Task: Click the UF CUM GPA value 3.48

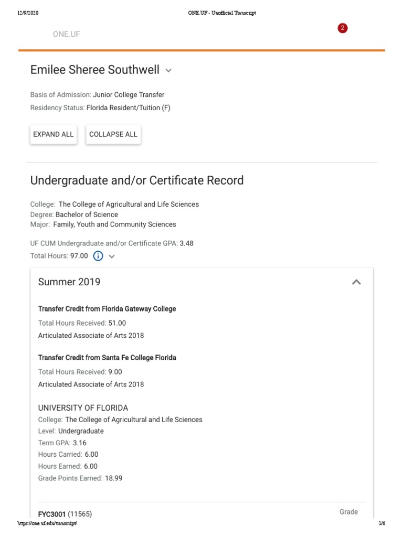Action: (187, 243)
